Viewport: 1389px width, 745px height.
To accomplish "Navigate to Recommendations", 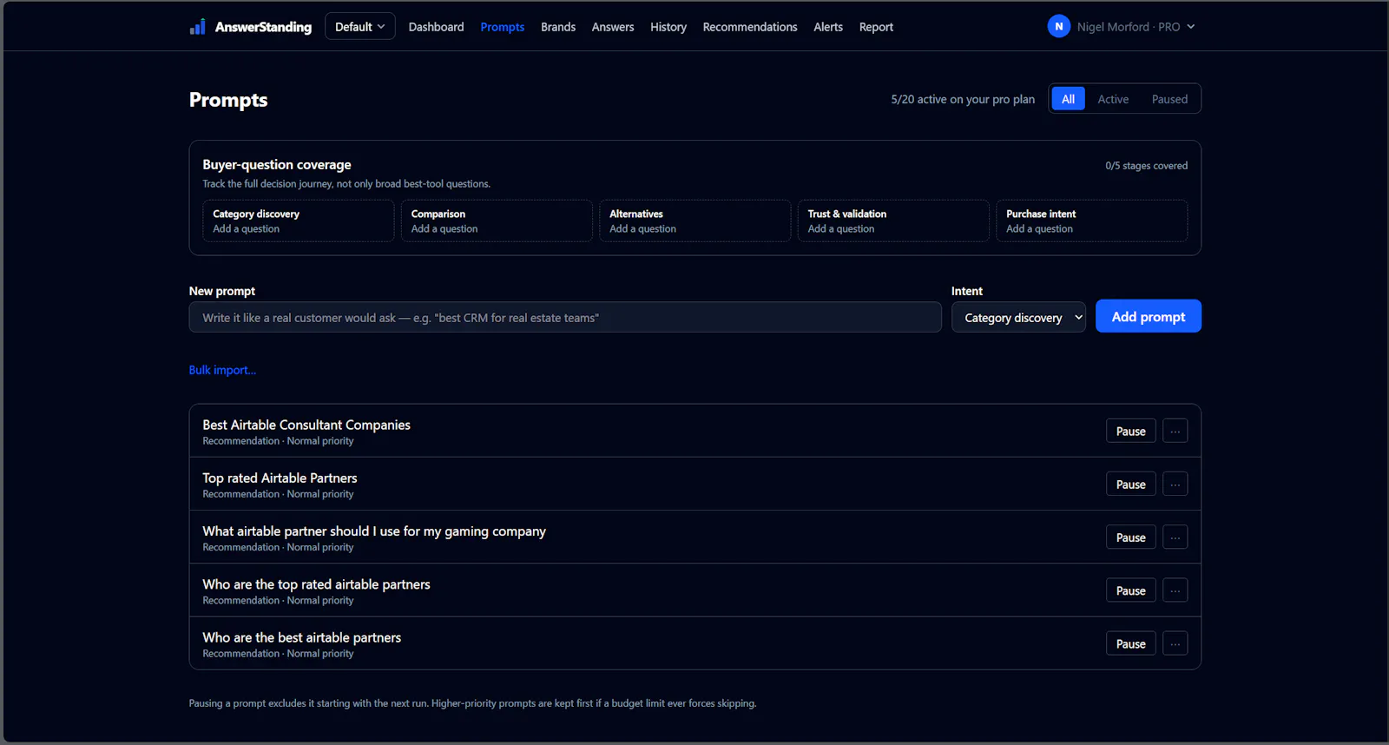I will point(750,27).
